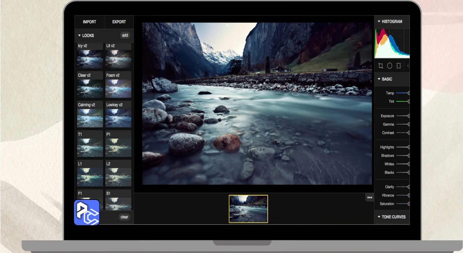
Task: Open the three-dots filmstrip options menu
Action: (369, 198)
